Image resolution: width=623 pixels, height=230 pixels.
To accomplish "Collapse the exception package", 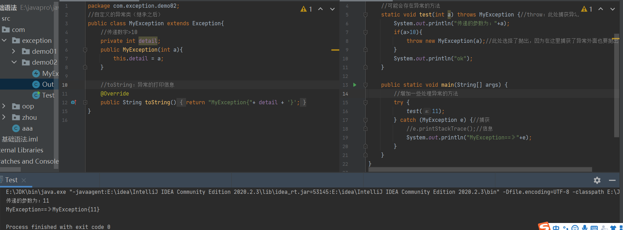I will click(4, 40).
